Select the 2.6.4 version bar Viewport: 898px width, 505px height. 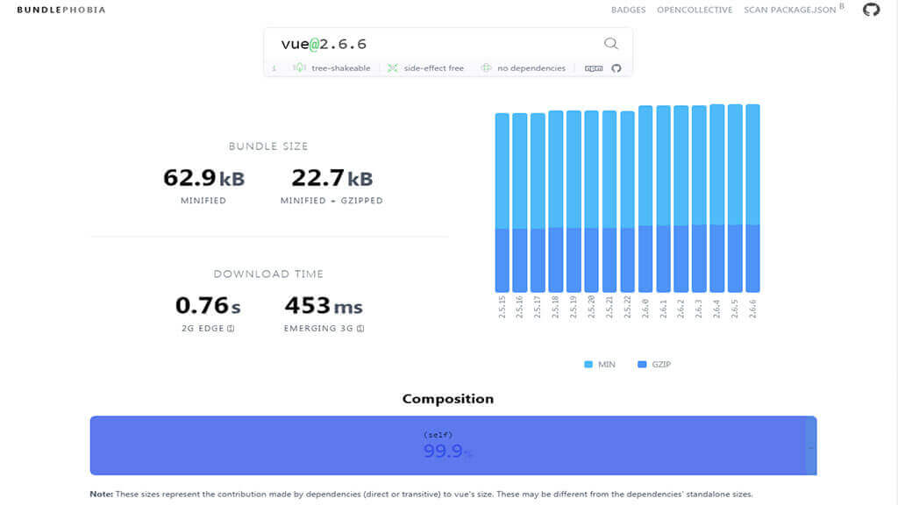(x=717, y=198)
